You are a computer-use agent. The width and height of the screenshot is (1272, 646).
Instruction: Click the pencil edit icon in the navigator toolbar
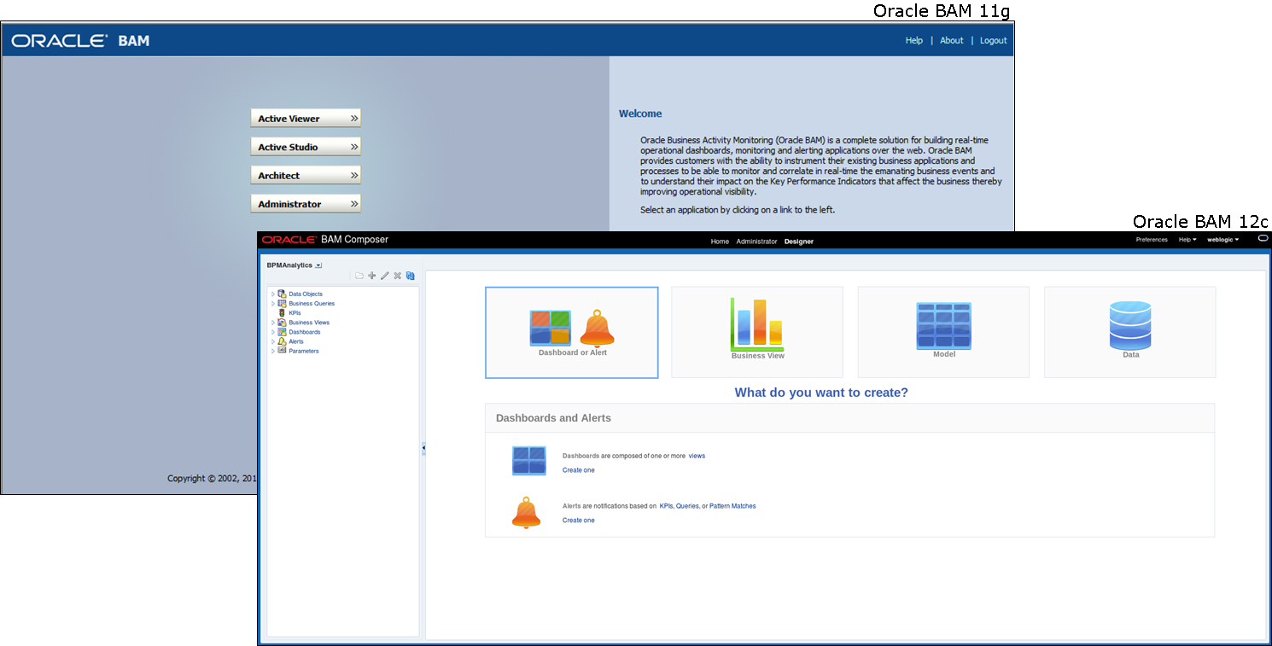385,276
